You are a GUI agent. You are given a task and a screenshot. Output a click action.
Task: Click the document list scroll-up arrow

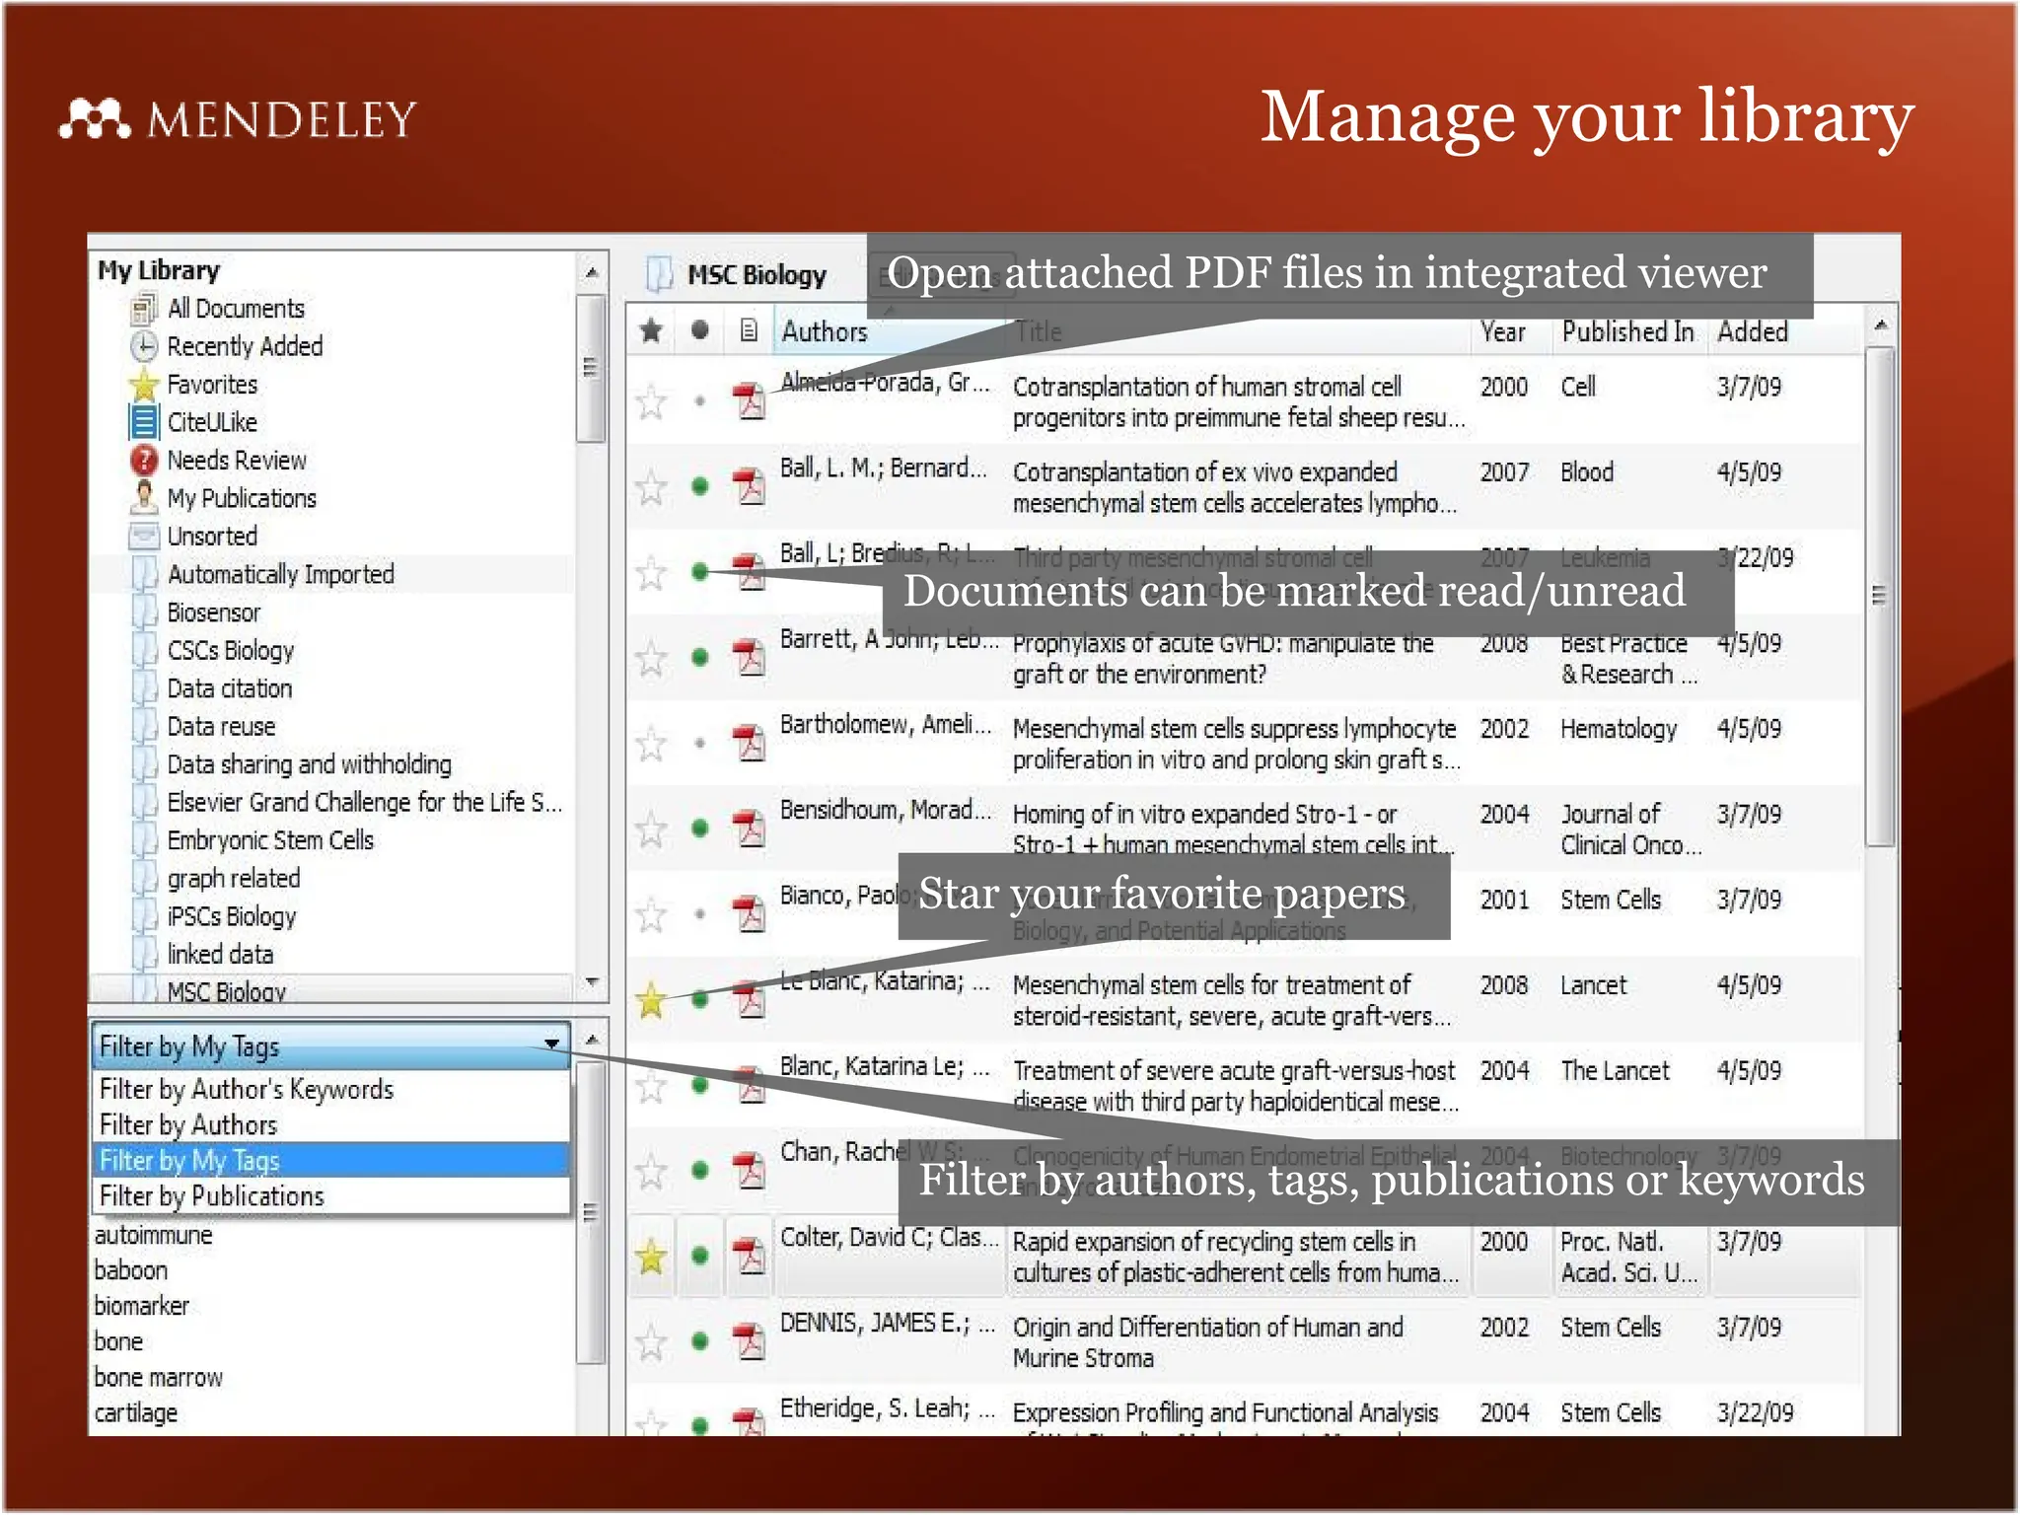pos(1881,325)
